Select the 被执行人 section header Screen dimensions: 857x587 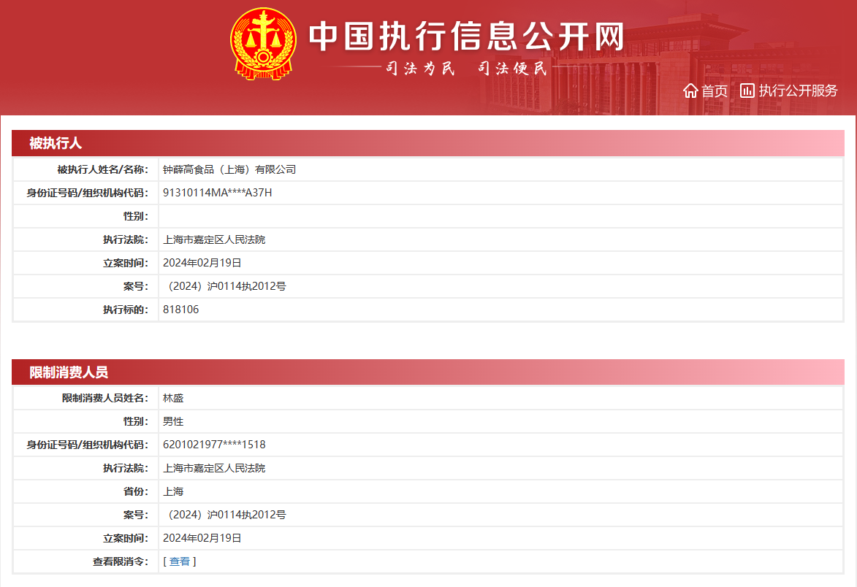428,143
